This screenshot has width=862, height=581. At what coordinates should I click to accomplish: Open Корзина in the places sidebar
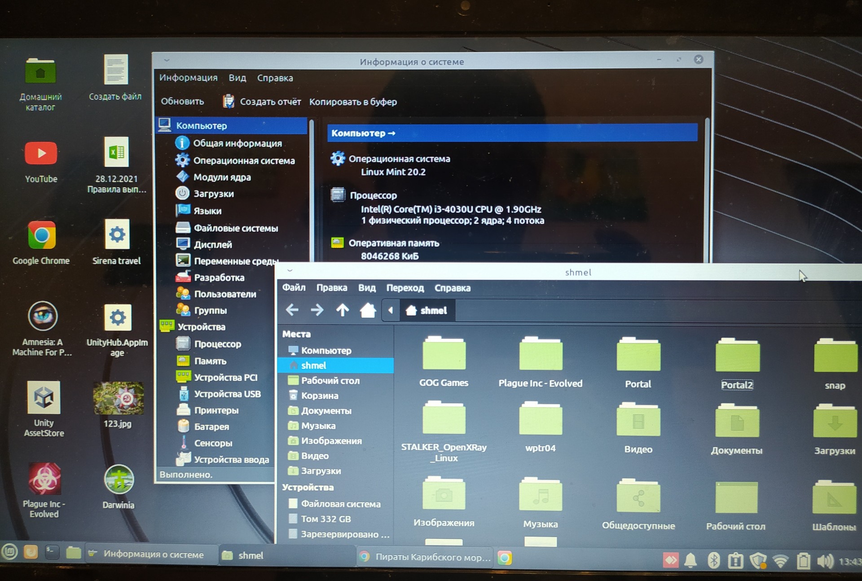point(313,396)
